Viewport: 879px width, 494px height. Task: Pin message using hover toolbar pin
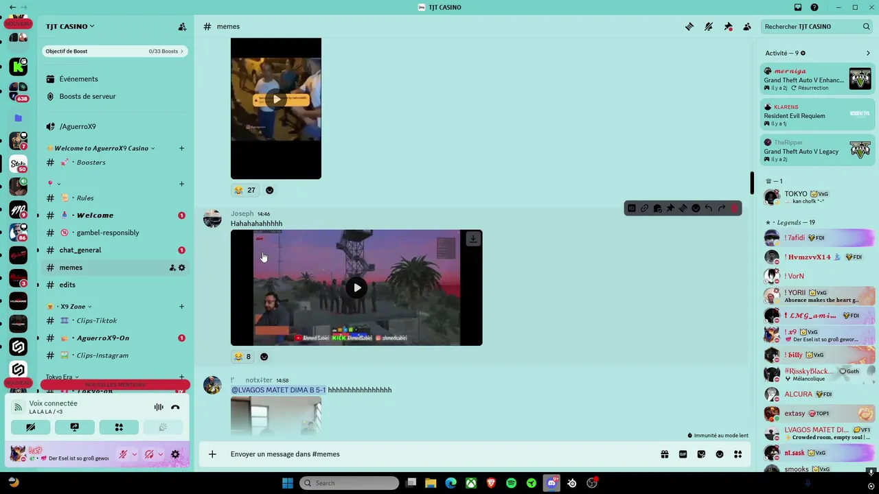[670, 208]
